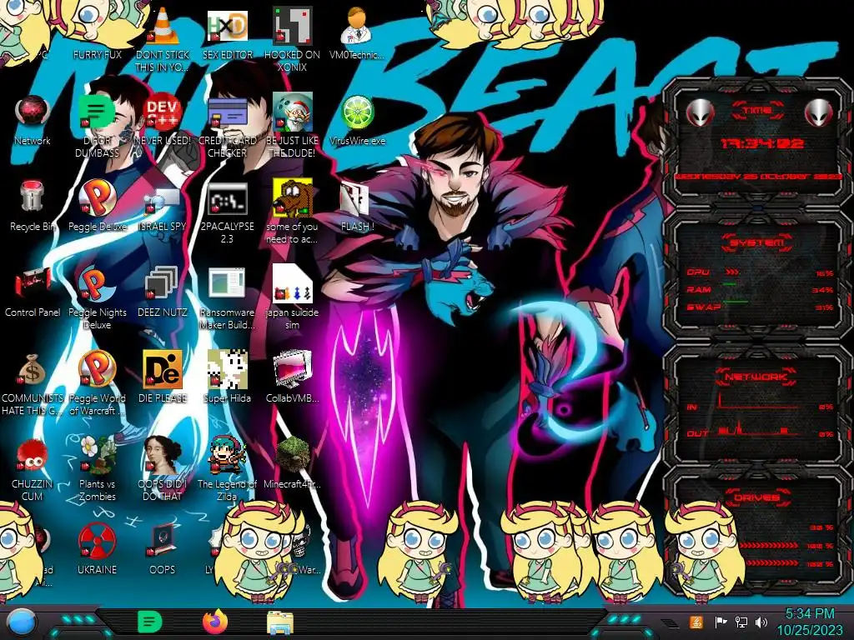Click the SYSTEM widget header
Image resolution: width=854 pixels, height=640 pixels.
pyautogui.click(x=757, y=242)
